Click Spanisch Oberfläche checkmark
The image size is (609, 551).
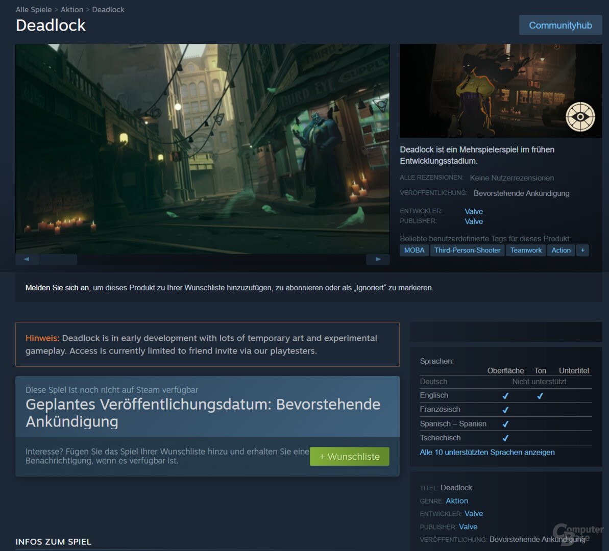click(505, 424)
